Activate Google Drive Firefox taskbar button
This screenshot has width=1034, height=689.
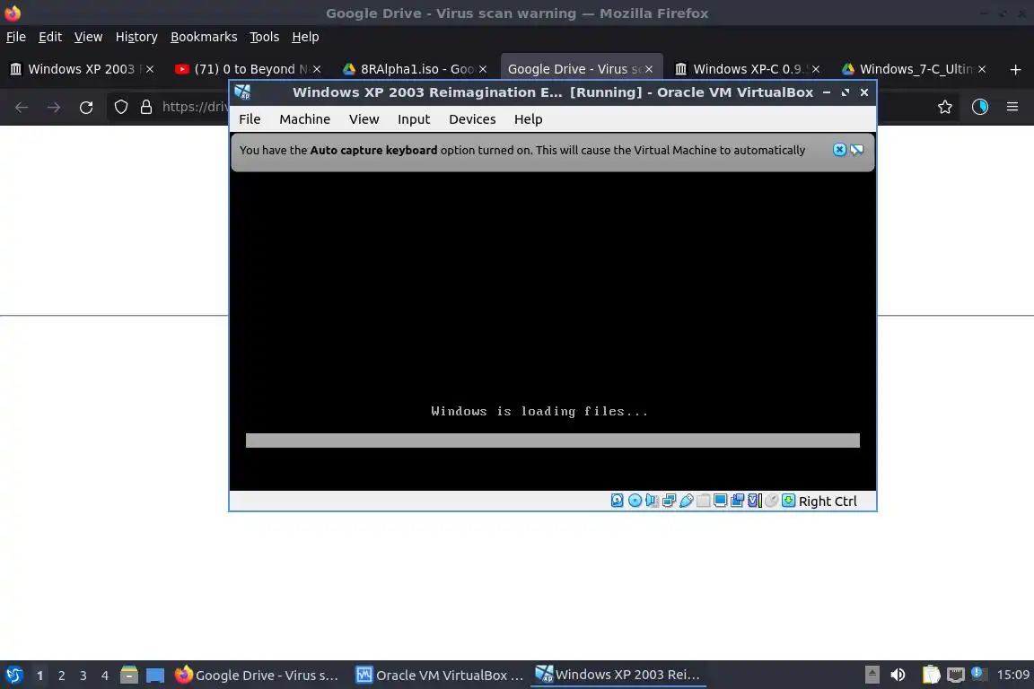pyautogui.click(x=258, y=676)
